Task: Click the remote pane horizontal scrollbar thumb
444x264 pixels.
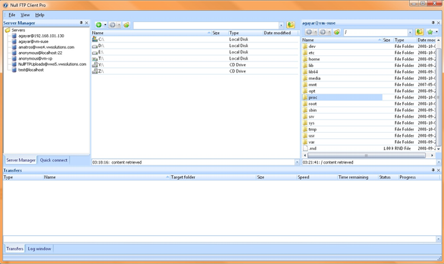Action: point(366,155)
